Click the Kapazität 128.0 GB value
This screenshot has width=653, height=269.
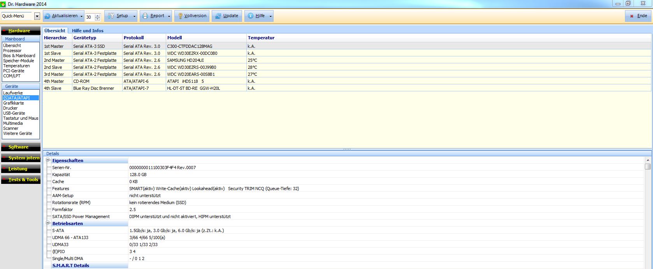point(138,175)
